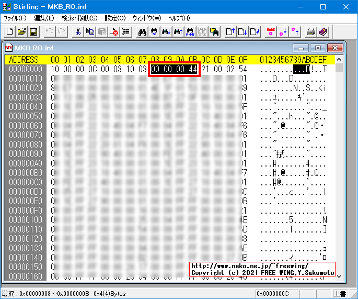Open the ファイル(F) menu
The image size is (358, 299).
pyautogui.click(x=15, y=18)
